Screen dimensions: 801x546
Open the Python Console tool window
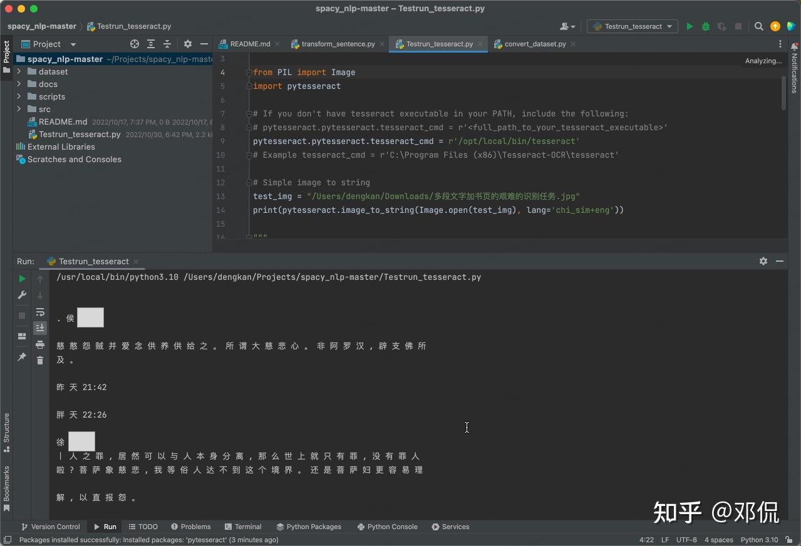tap(387, 527)
